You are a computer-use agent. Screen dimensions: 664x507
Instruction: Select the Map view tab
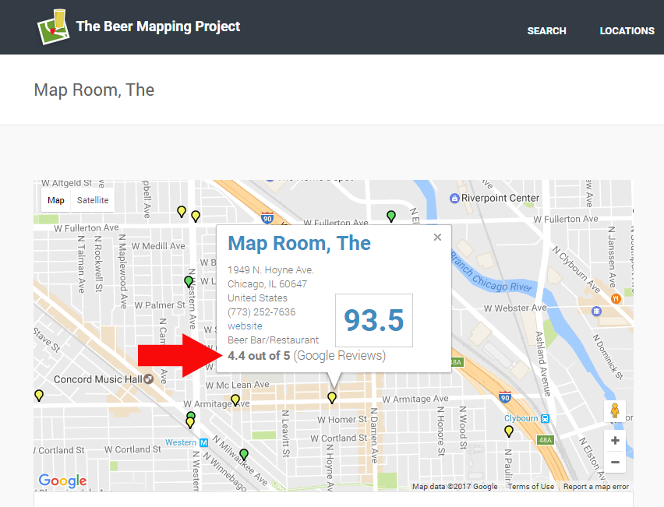click(56, 200)
